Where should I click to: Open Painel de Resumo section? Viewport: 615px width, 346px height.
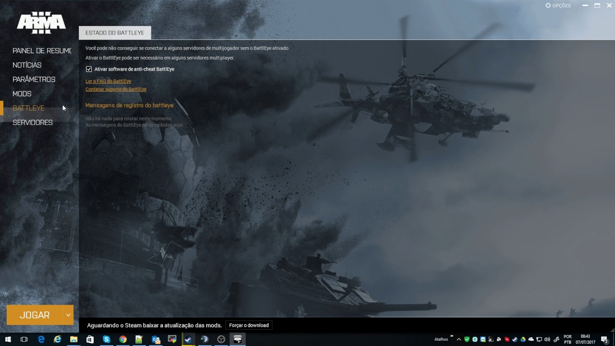tap(42, 50)
